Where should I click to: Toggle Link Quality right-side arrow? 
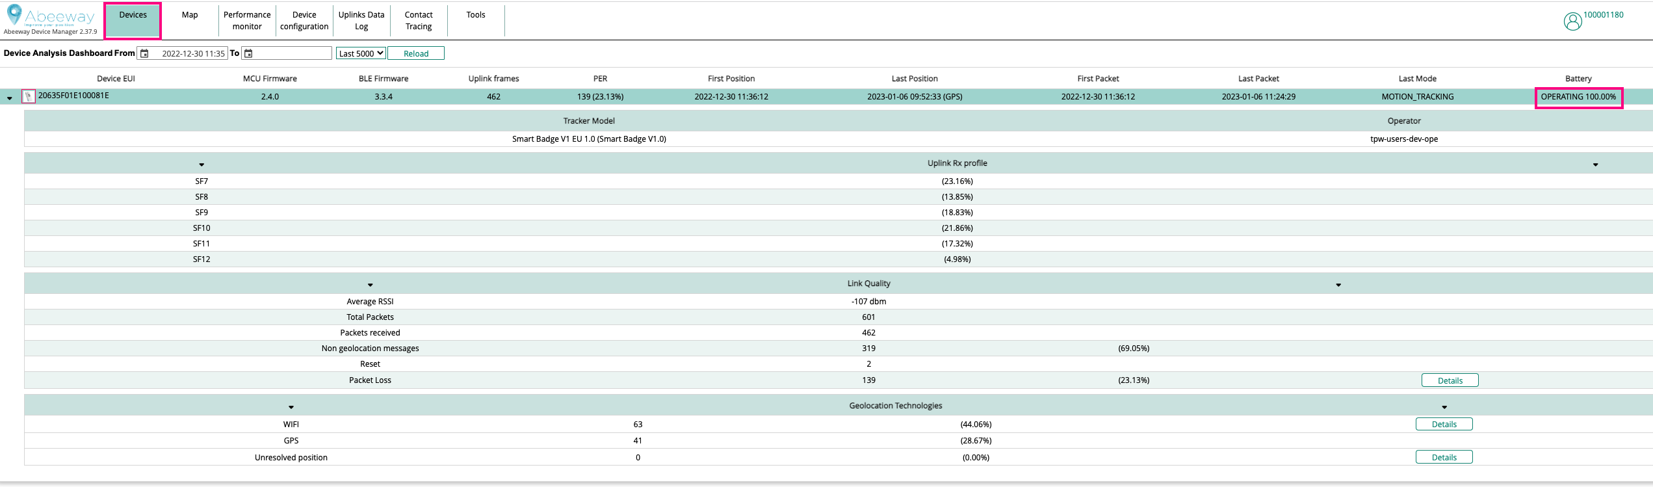1338,285
